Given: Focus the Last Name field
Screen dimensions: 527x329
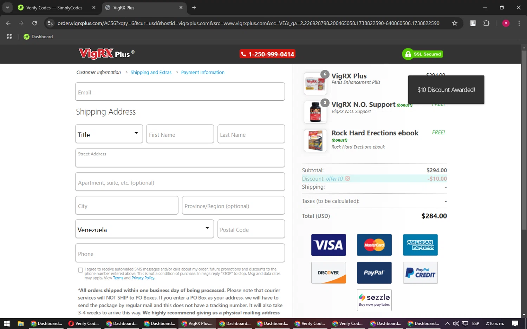Looking at the screenshot, I should [x=251, y=134].
